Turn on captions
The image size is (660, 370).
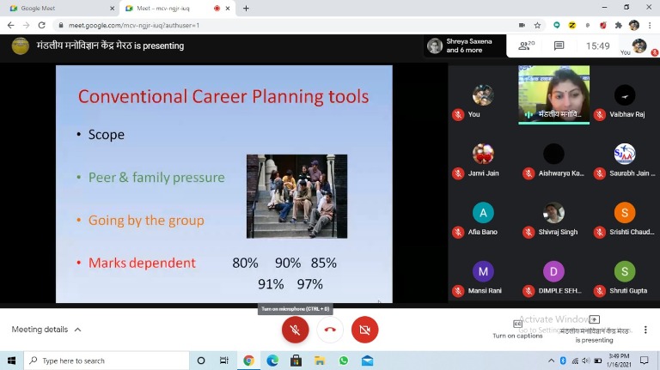tap(516, 329)
